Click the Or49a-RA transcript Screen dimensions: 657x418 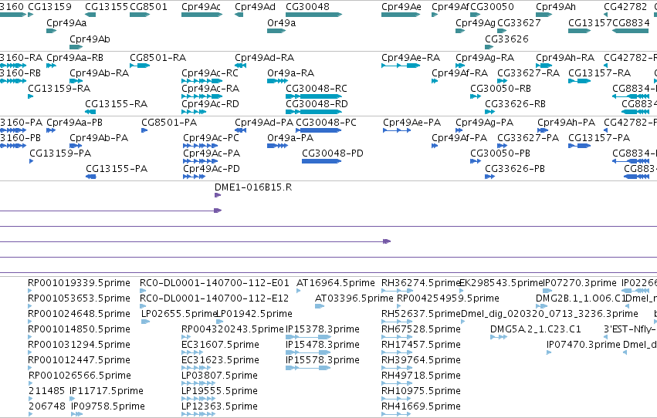pos(277,81)
